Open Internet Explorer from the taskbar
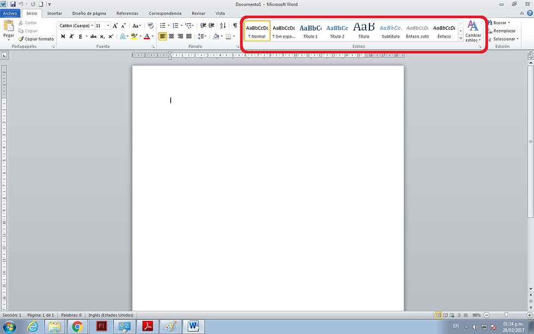Viewport: 534px width, 334px height. (33, 327)
